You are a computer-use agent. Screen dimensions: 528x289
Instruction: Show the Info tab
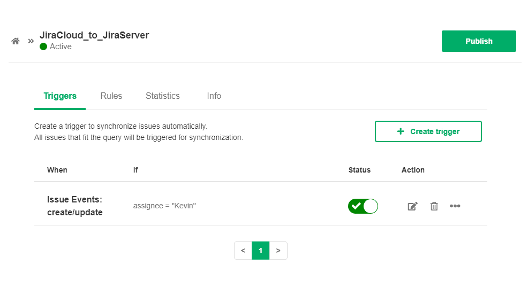coord(214,96)
